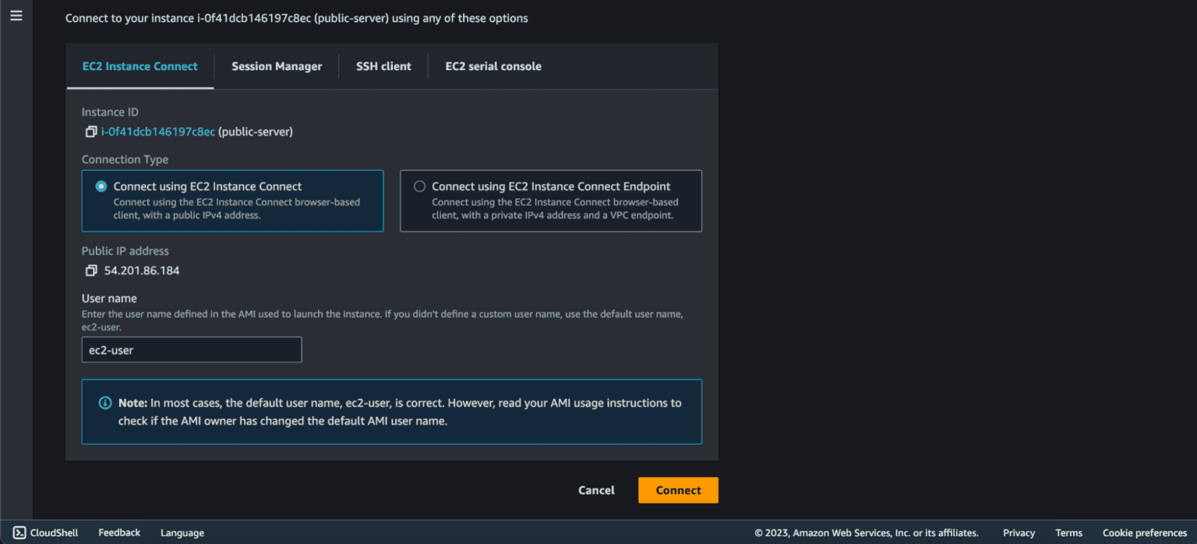The height and width of the screenshot is (544, 1197).
Task: Open Feedback in the footer
Action: pyautogui.click(x=119, y=533)
